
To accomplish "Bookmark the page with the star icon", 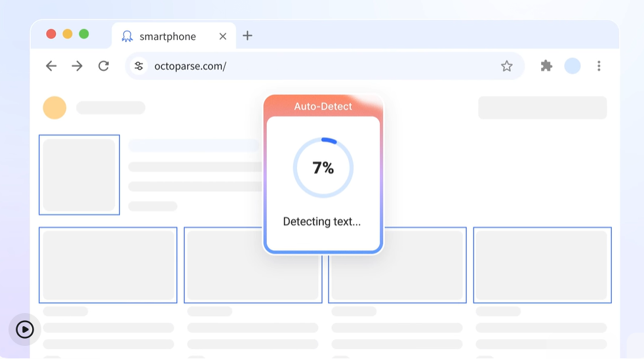I will tap(506, 66).
